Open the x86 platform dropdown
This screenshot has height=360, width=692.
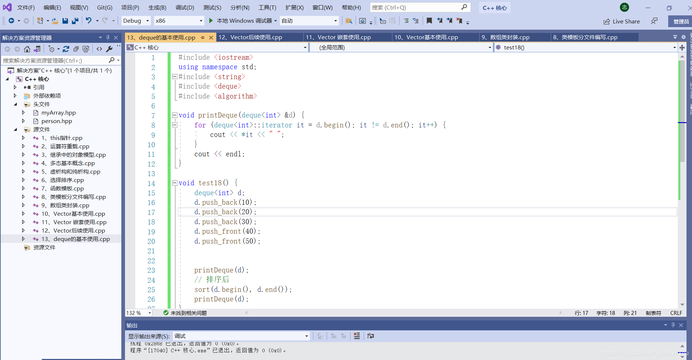tap(179, 21)
